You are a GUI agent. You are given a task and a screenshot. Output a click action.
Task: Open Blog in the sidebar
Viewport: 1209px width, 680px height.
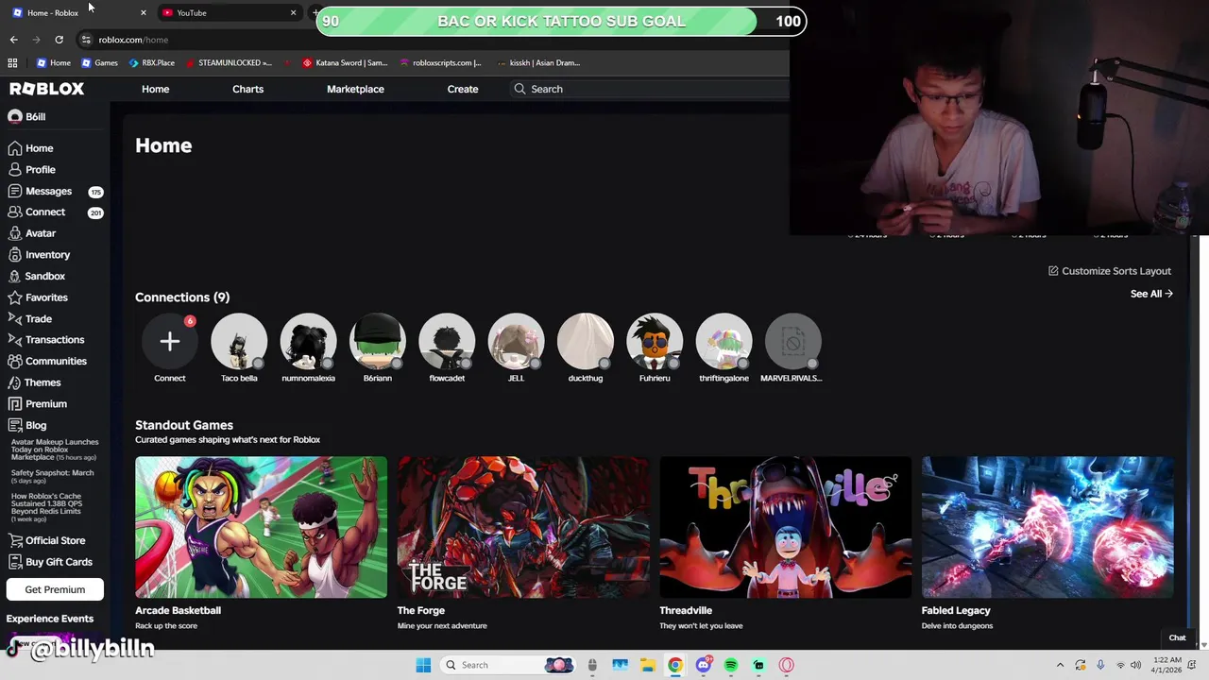point(26,425)
